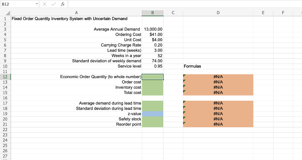Click the #N/A cell in Total cost row

(x=218, y=93)
